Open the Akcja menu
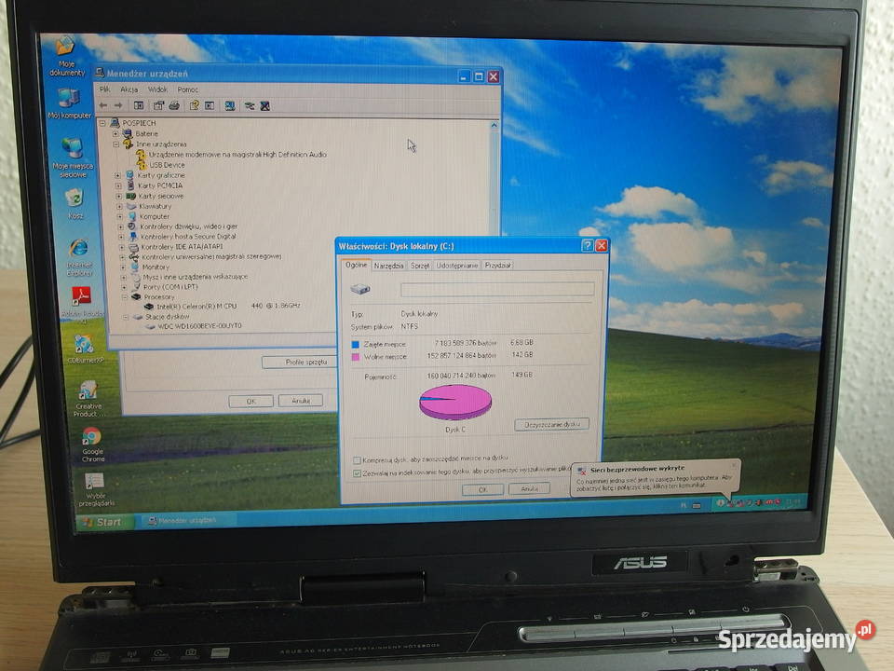 pyautogui.click(x=129, y=89)
